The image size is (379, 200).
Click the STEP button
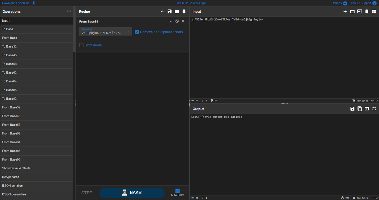click(87, 193)
